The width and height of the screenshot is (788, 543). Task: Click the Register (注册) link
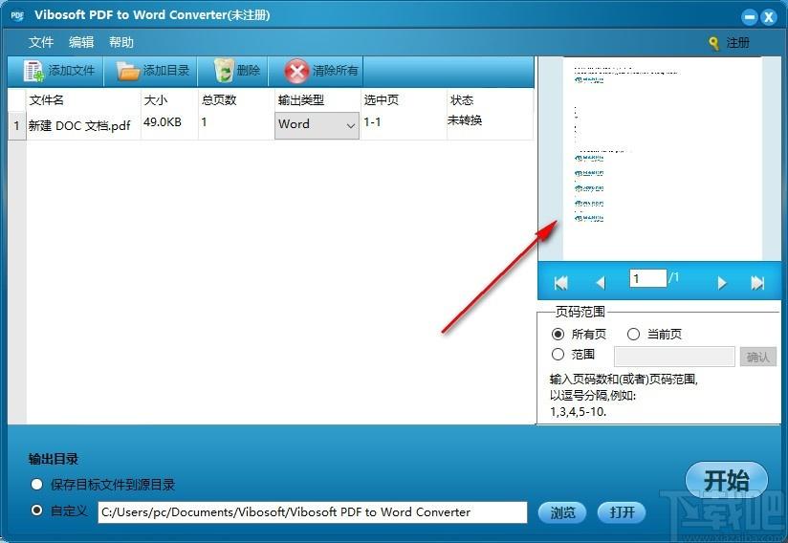click(737, 43)
